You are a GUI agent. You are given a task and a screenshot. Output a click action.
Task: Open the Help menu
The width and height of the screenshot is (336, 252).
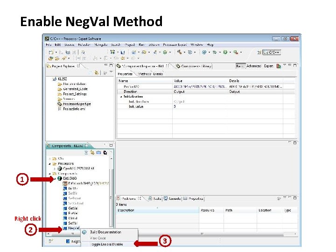pyautogui.click(x=210, y=45)
